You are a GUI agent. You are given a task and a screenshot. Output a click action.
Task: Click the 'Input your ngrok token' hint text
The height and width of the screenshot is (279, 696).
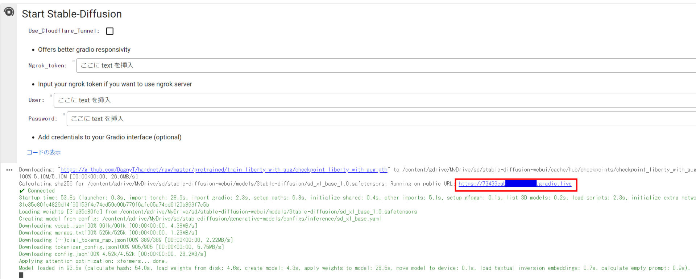pos(115,84)
